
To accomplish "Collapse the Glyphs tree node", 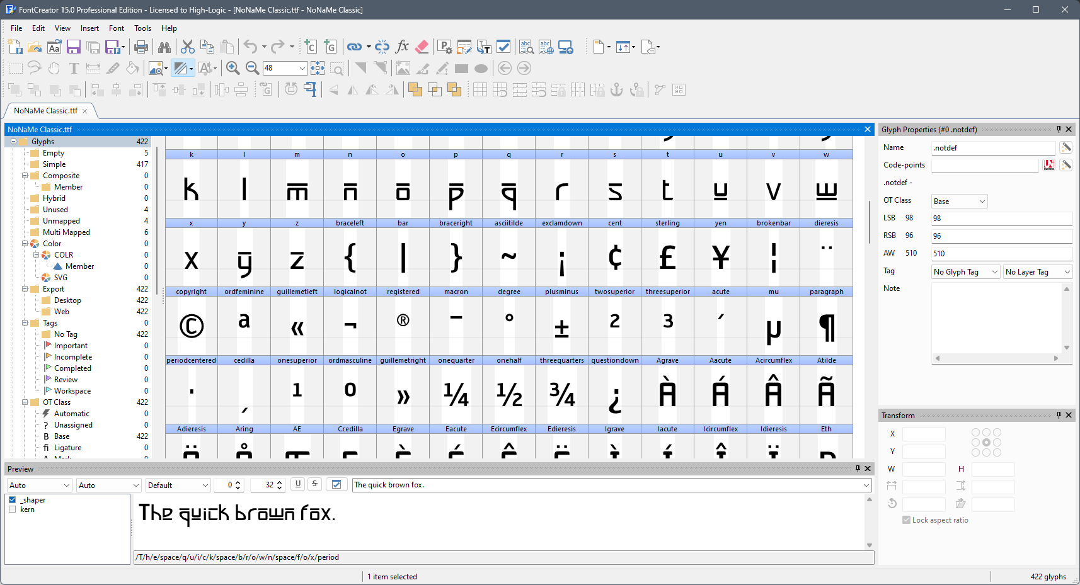I will click(13, 142).
